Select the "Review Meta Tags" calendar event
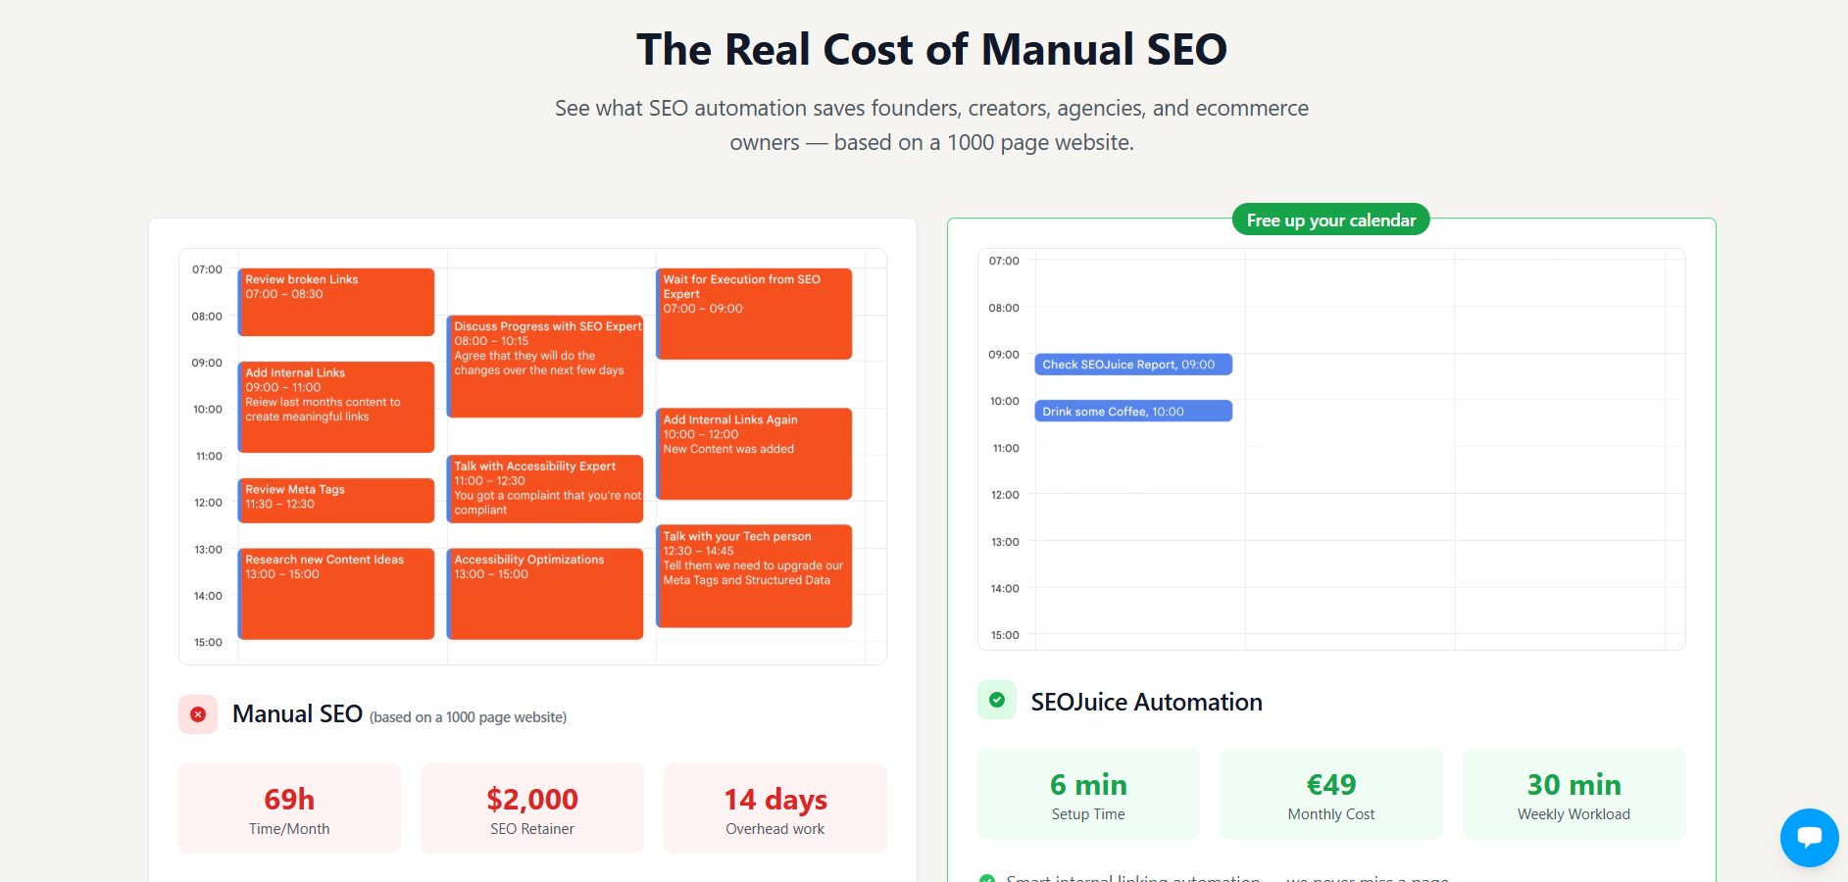The width and height of the screenshot is (1848, 882). [336, 500]
